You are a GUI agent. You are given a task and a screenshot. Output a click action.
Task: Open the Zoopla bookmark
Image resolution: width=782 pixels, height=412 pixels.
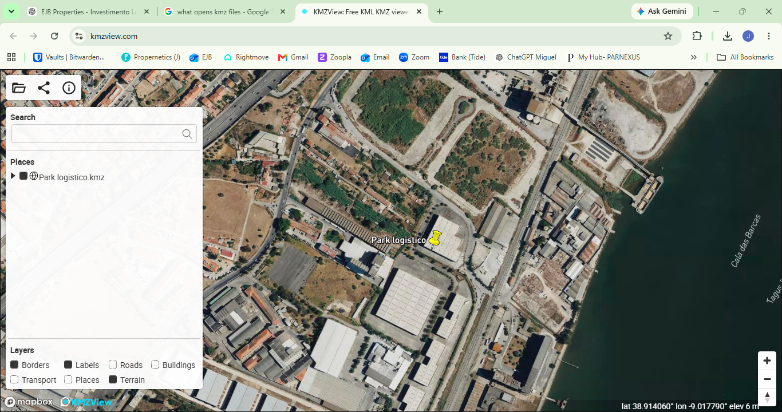coord(335,57)
